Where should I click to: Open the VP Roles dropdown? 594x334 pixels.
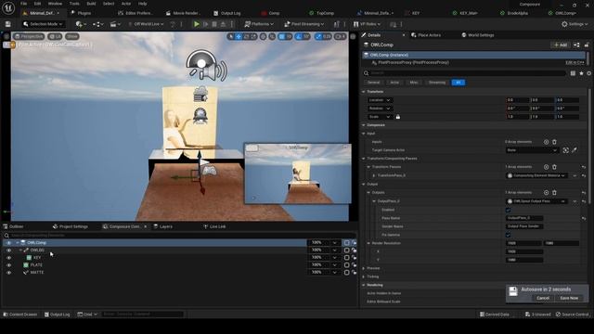point(367,24)
